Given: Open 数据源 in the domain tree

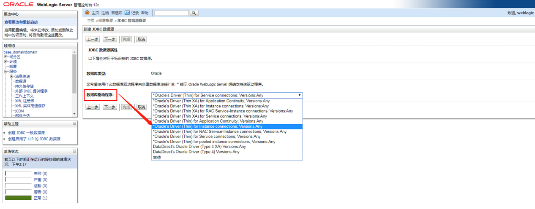Looking at the screenshot, I should pyautogui.click(x=21, y=81).
